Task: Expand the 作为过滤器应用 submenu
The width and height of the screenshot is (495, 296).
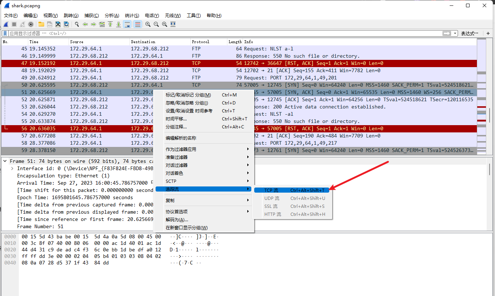Action: tap(204, 149)
